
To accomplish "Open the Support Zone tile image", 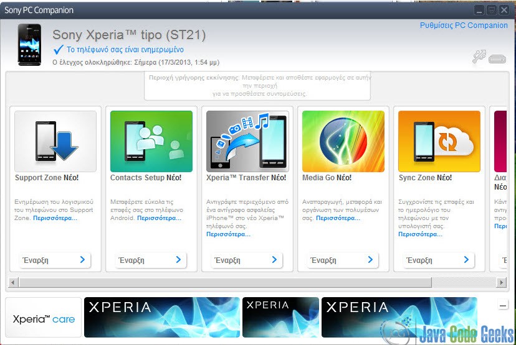I will (55, 141).
